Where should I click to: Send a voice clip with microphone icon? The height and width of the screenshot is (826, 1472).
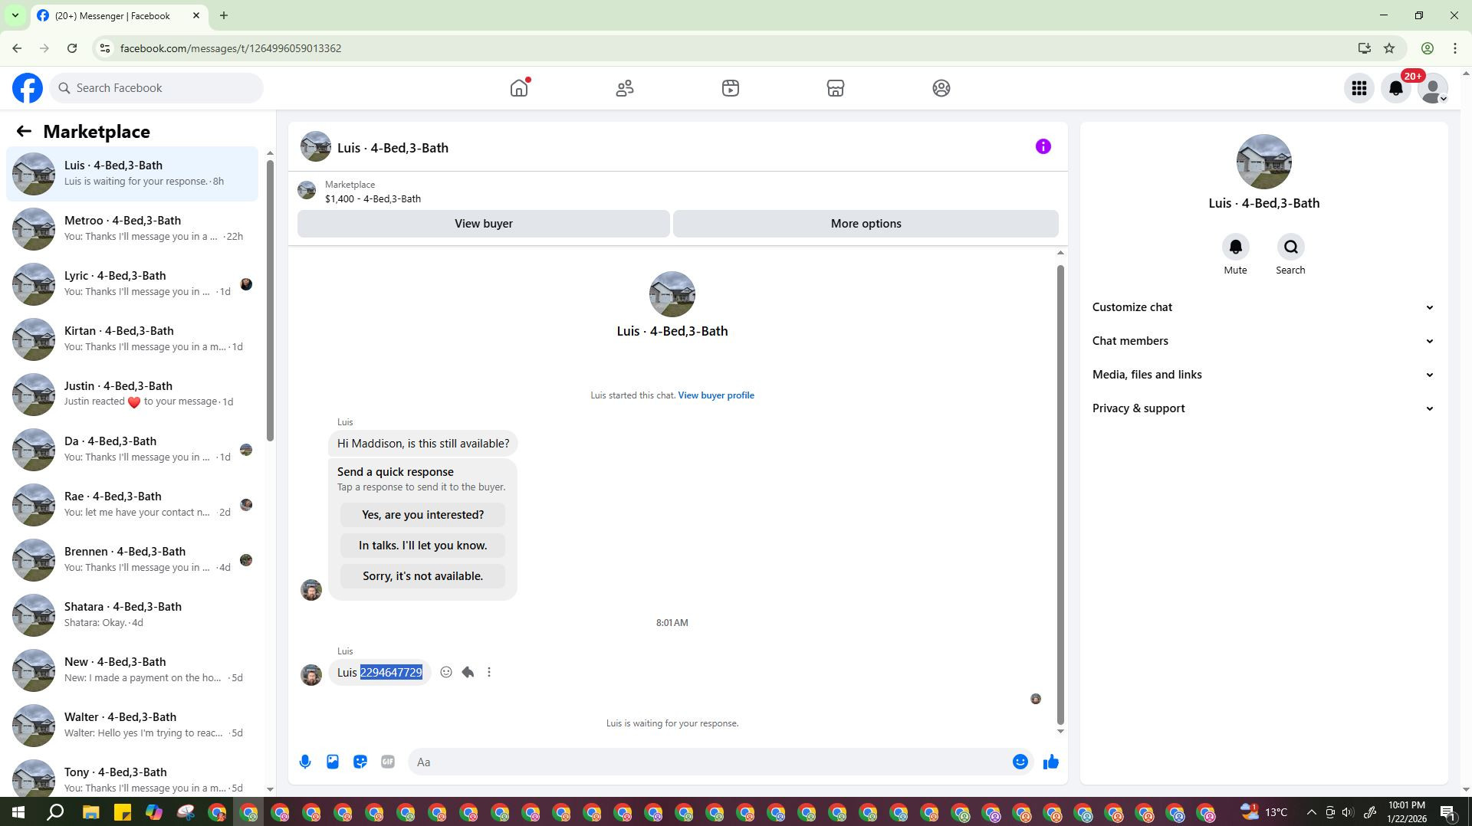[x=305, y=762]
